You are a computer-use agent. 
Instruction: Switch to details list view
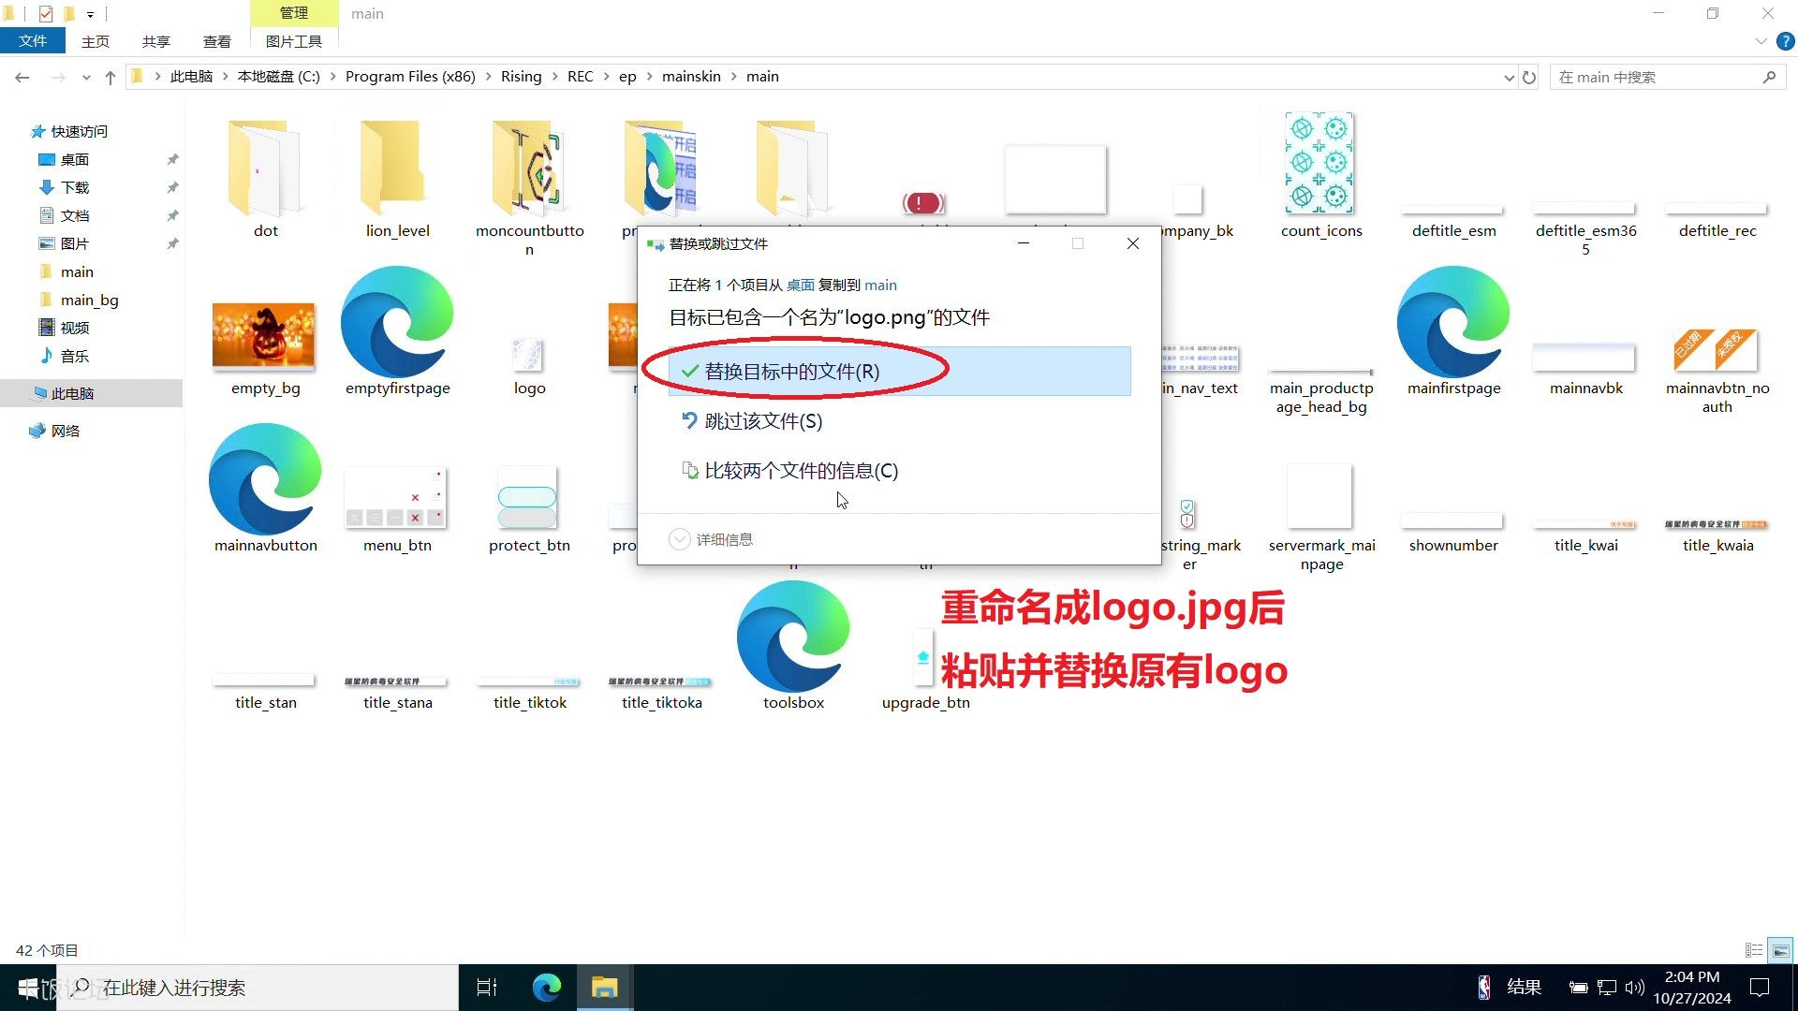click(x=1754, y=950)
